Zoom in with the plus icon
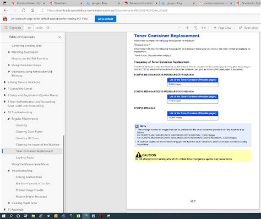Screen dimensions: 261x219 pyautogui.click(x=187, y=28)
